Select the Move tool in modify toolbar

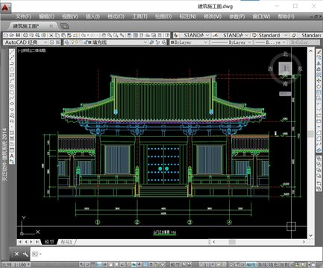[x=319, y=80]
